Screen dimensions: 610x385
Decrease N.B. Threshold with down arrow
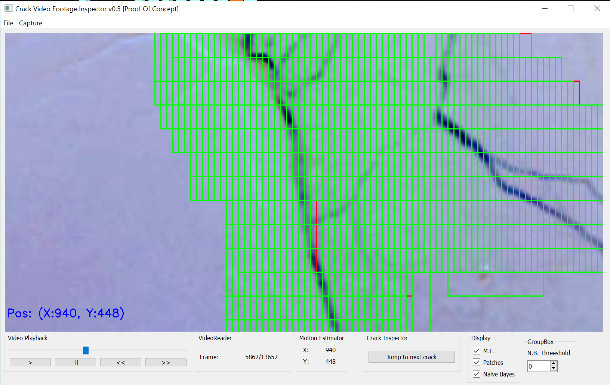coord(554,369)
